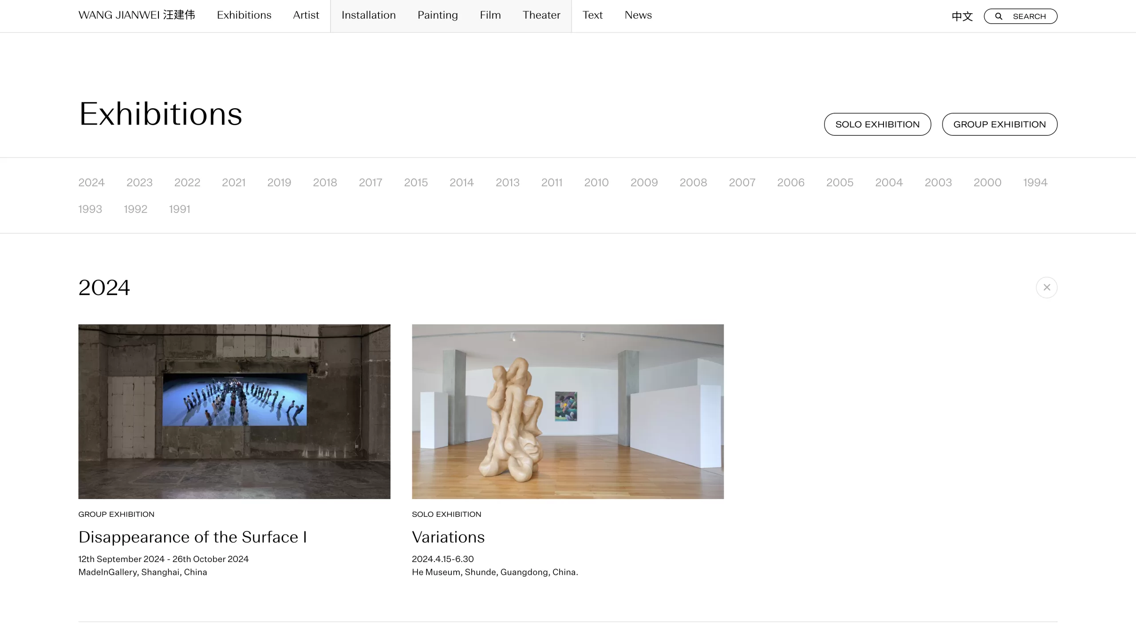
Task: Jump to year 2007
Action: pos(742,182)
